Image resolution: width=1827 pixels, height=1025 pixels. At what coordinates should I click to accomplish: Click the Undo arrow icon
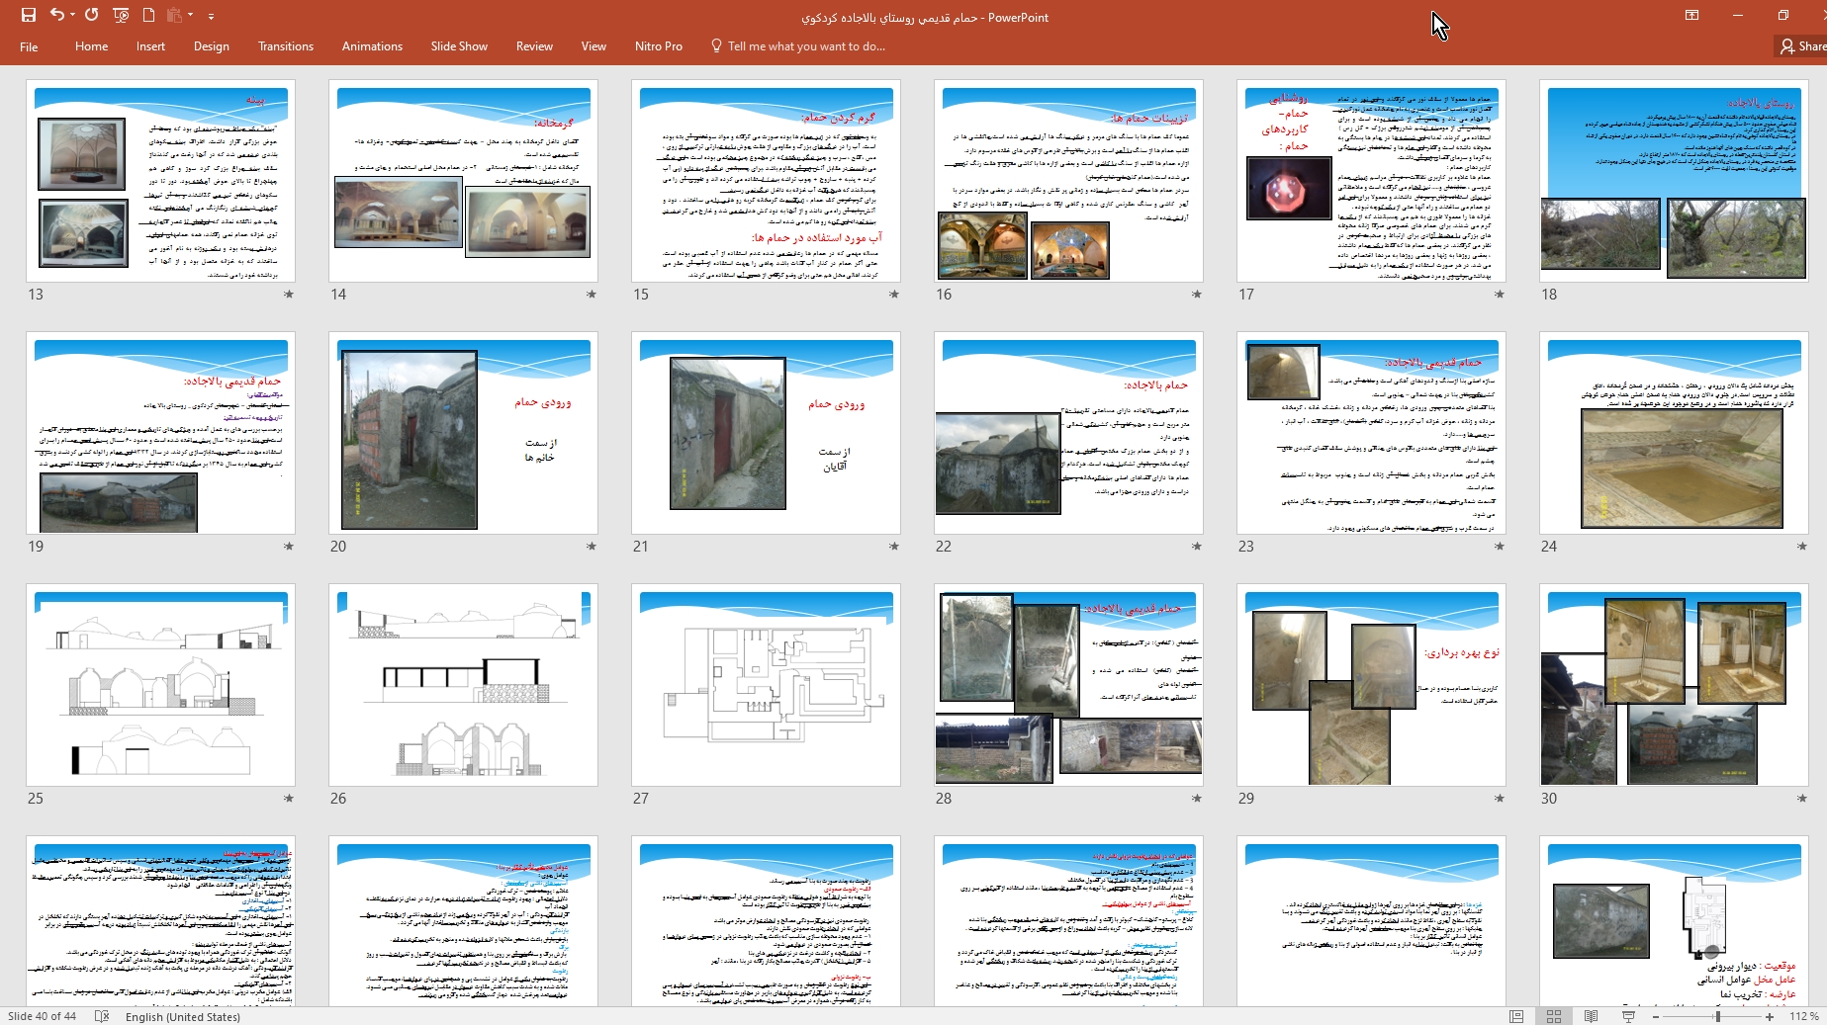(56, 15)
